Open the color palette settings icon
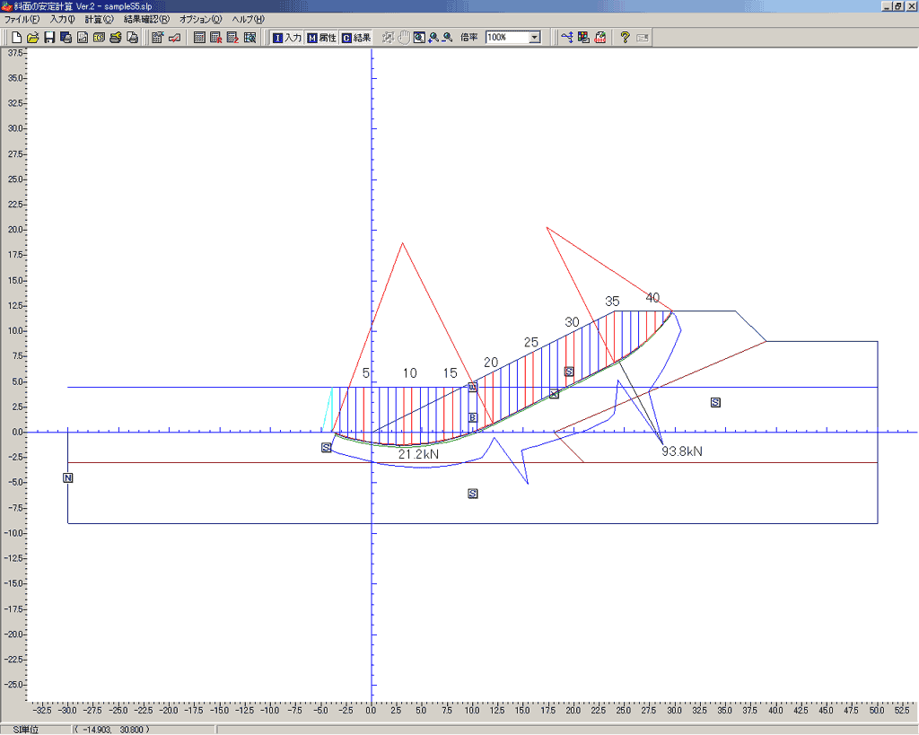Viewport: 919px width, 735px height. [583, 38]
